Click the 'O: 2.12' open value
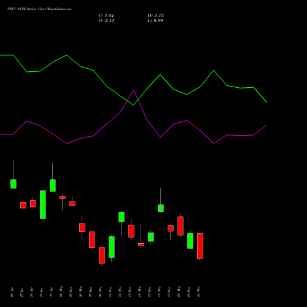The height and width of the screenshot is (307, 307). 106,21
